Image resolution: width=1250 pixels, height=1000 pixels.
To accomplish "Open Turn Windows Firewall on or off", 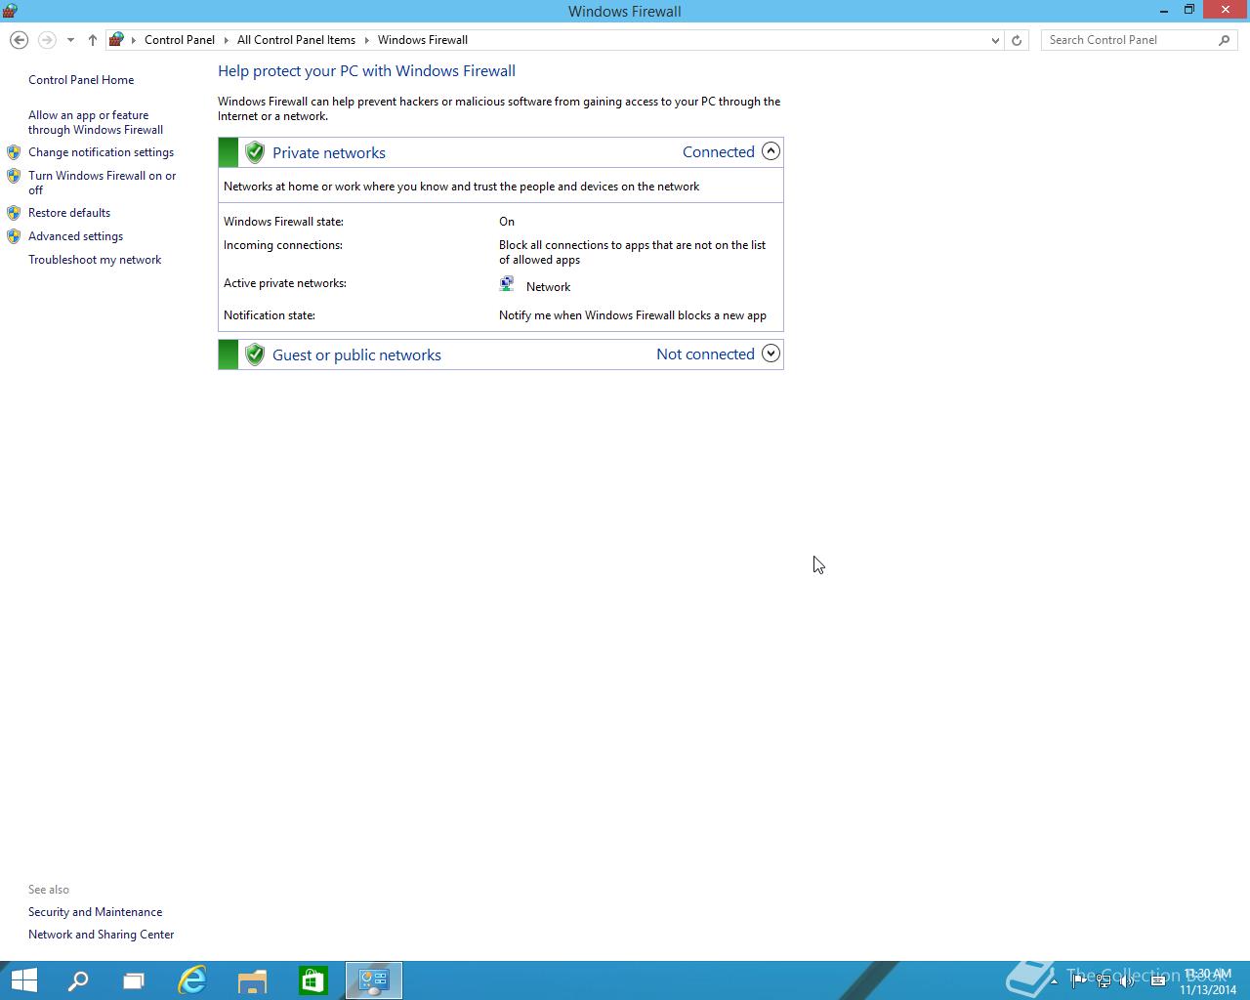I will pyautogui.click(x=103, y=183).
